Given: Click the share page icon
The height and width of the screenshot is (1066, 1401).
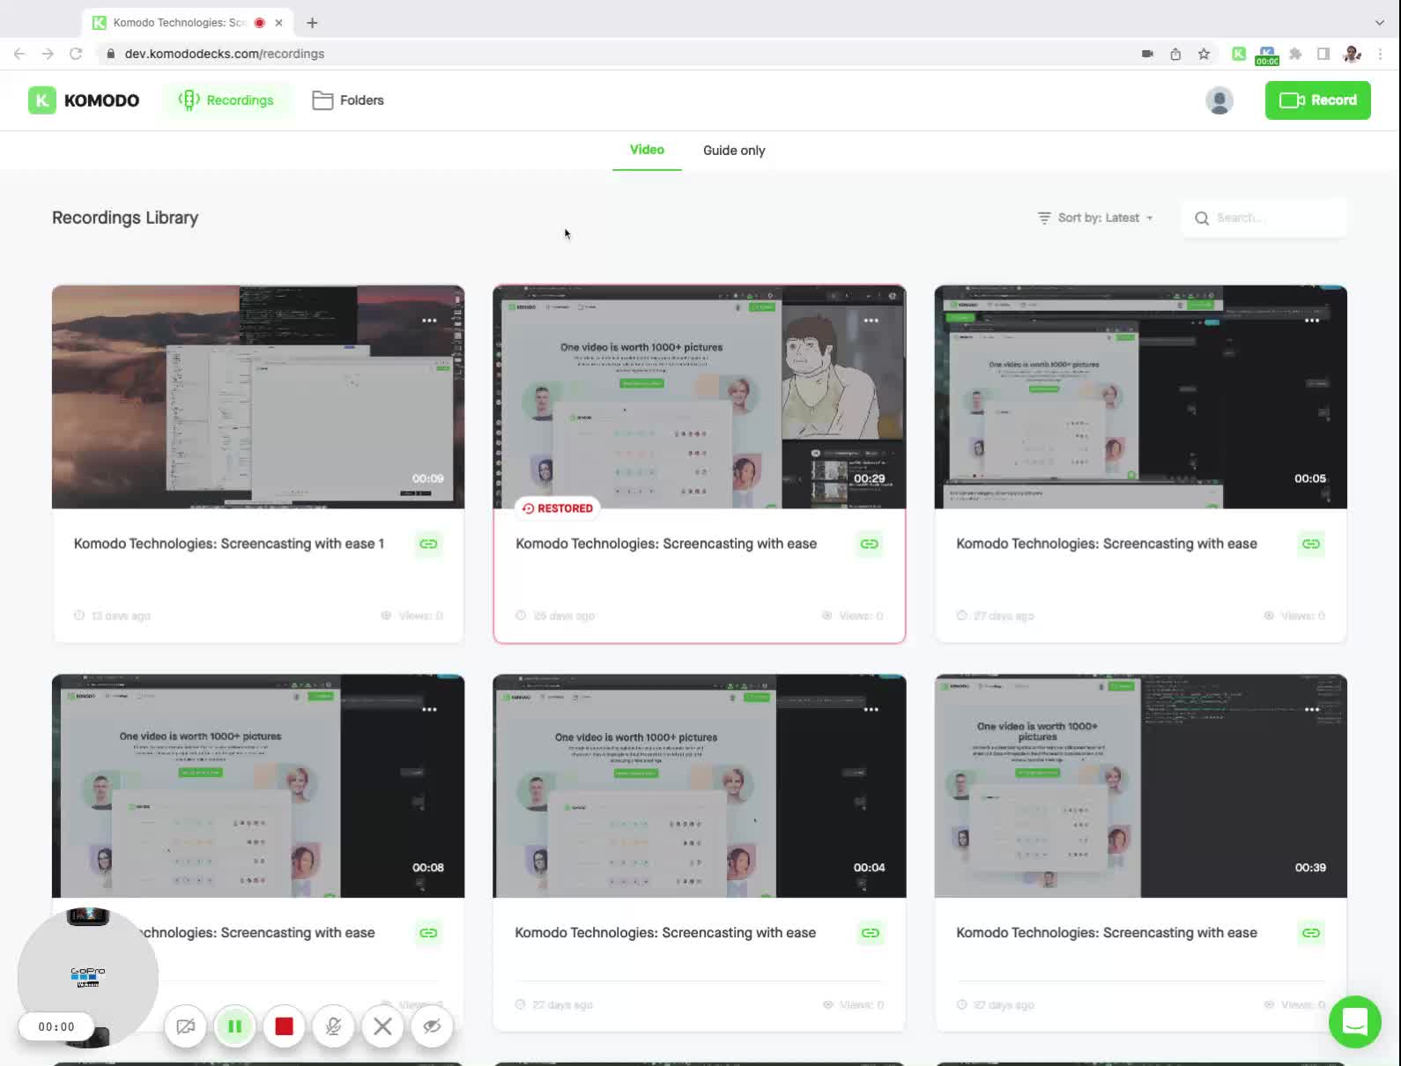Looking at the screenshot, I should point(1175,54).
